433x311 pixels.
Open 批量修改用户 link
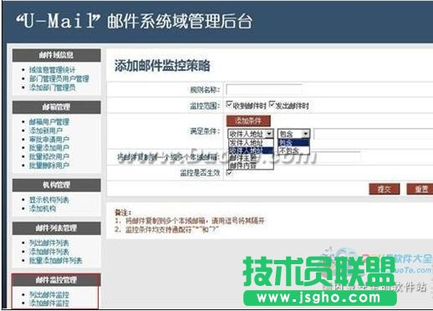(x=49, y=156)
